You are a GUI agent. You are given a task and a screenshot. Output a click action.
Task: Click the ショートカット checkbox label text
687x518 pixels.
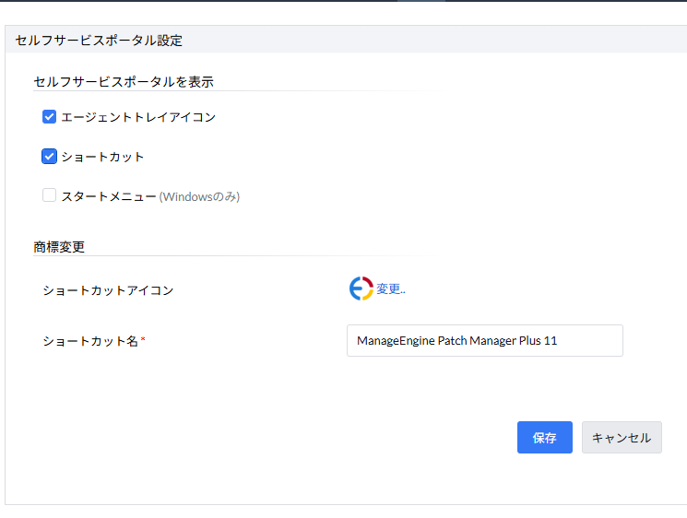coord(102,157)
